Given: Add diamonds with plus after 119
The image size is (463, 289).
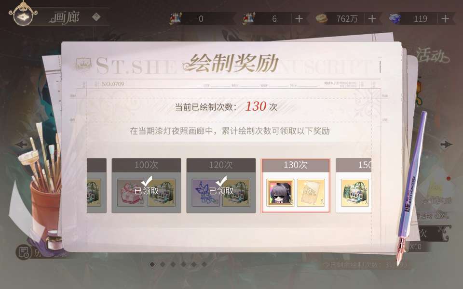Looking at the screenshot, I should coord(445,19).
